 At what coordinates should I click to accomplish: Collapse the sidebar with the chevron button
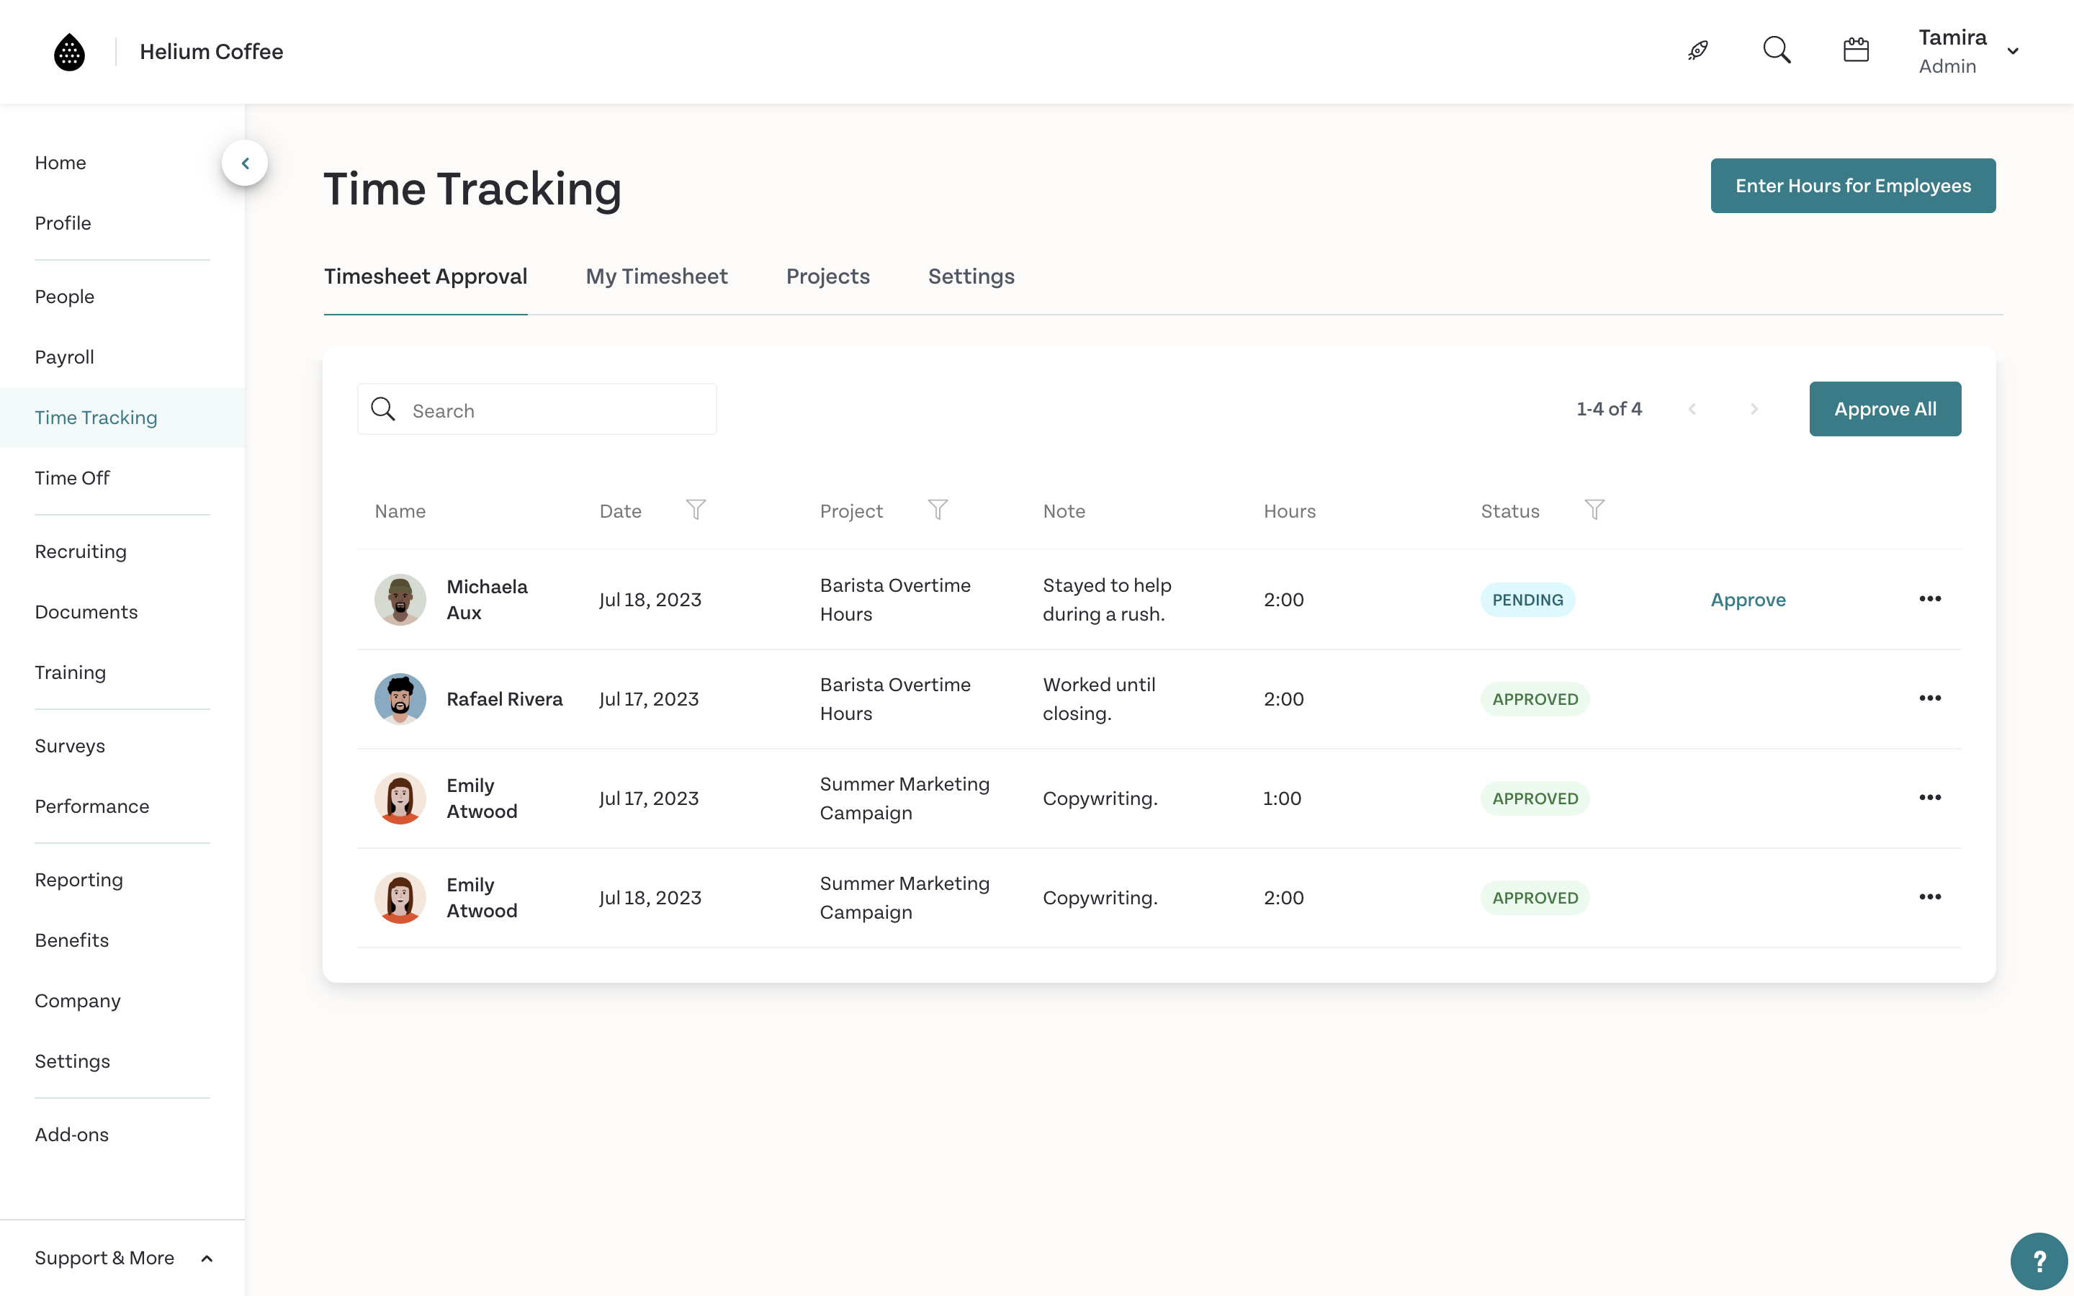coord(245,163)
